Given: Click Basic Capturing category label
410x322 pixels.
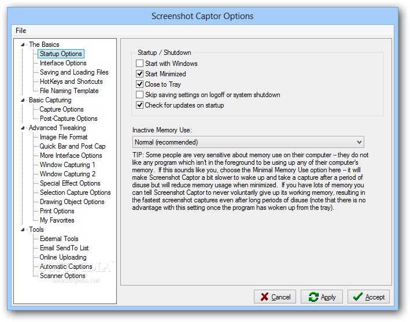Looking at the screenshot, I should pyautogui.click(x=50, y=100).
